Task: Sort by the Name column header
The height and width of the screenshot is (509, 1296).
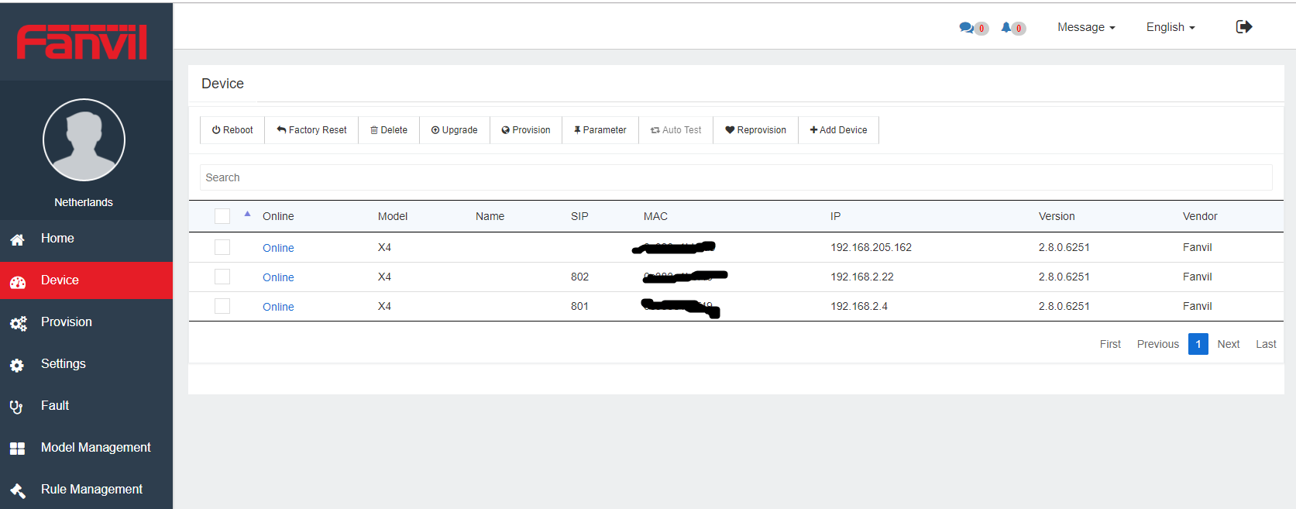Action: coord(490,216)
